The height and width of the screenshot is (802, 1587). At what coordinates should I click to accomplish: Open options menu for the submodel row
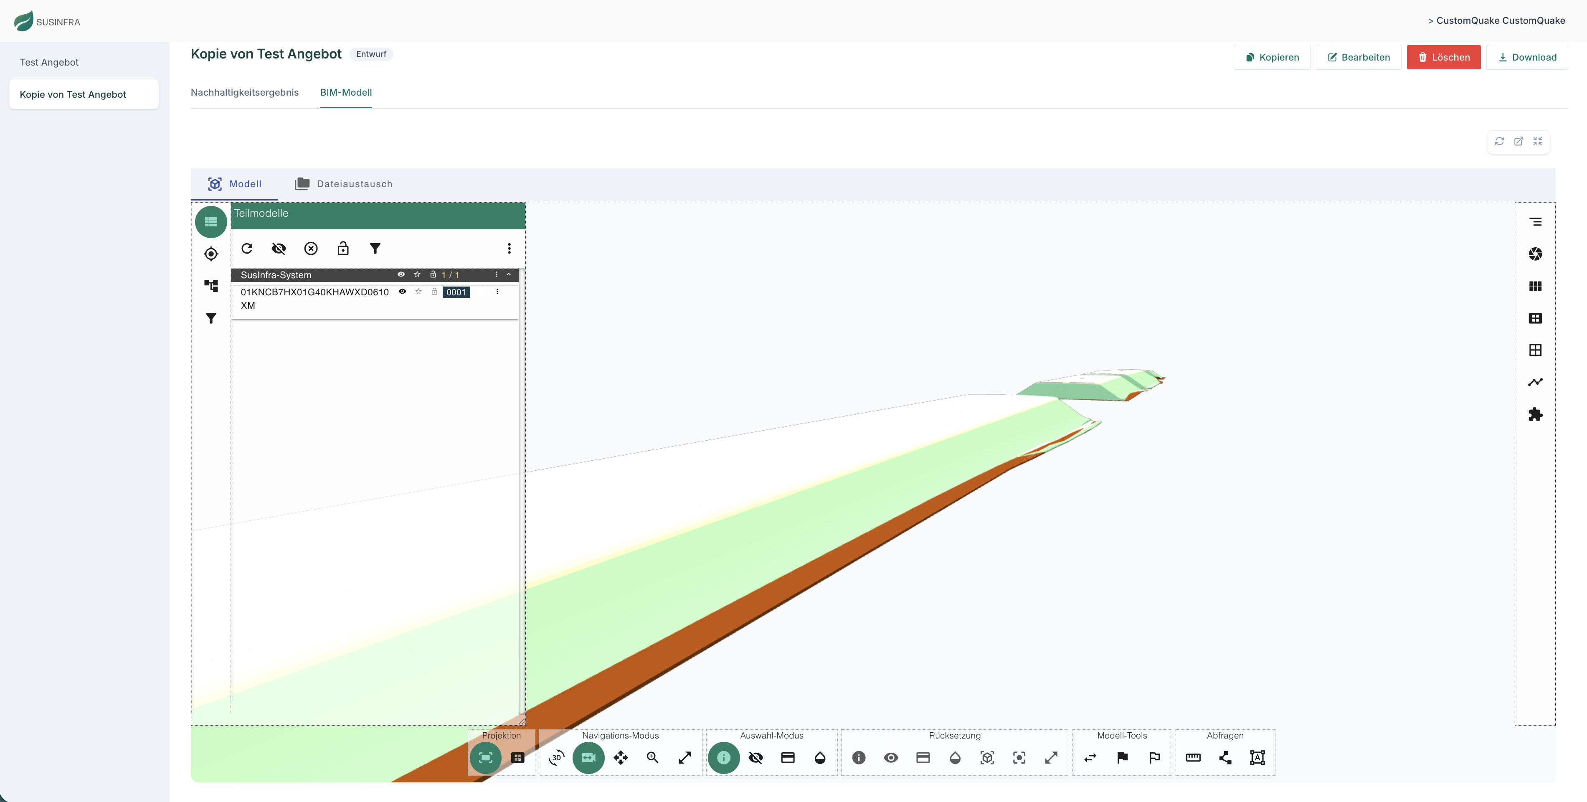pyautogui.click(x=498, y=292)
